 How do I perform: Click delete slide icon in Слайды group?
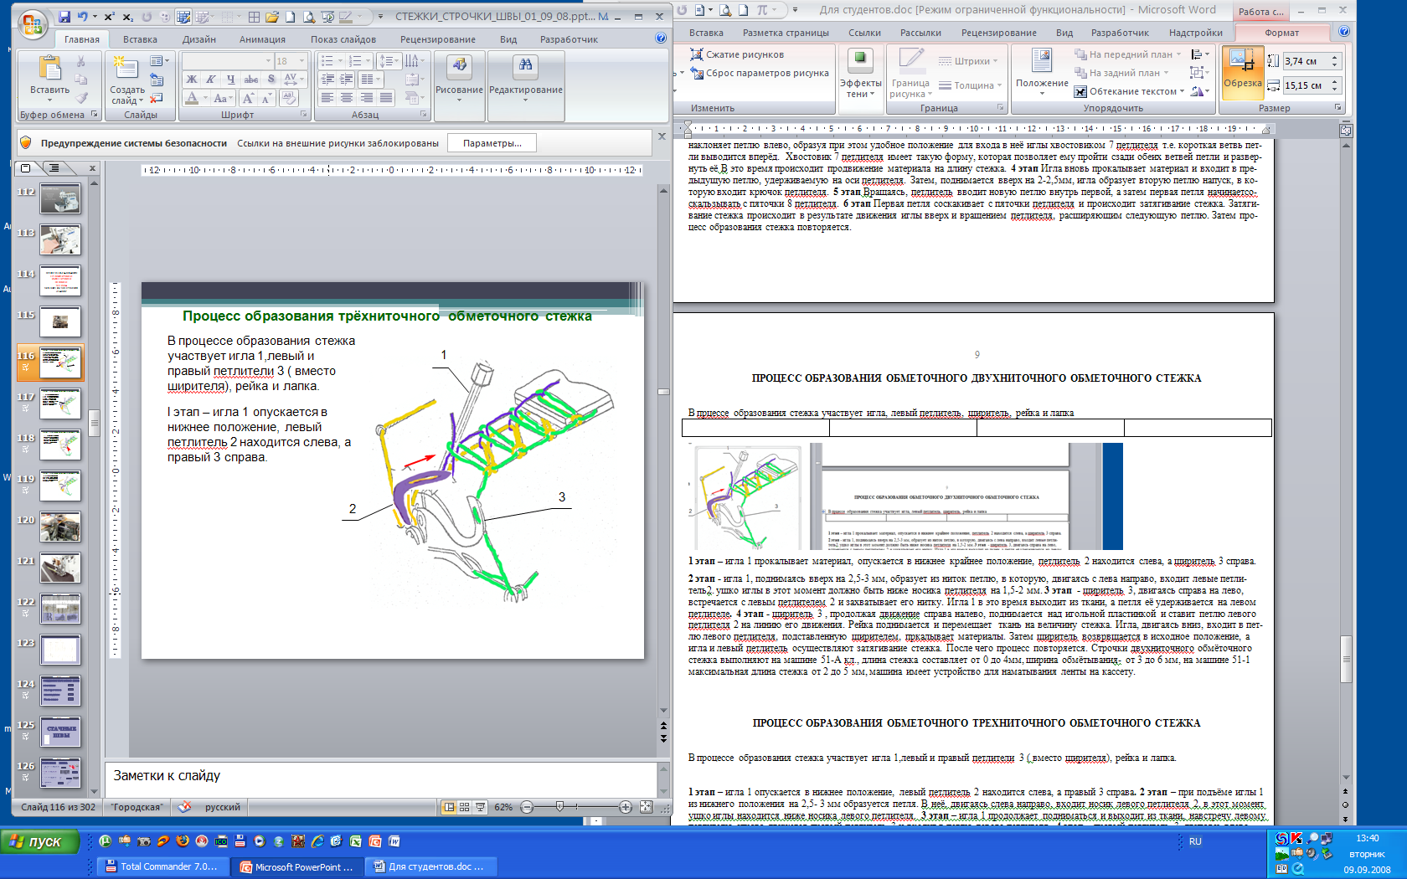[157, 98]
